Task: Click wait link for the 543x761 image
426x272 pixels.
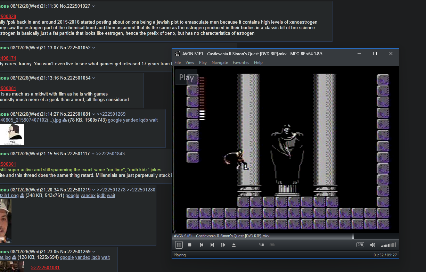Action: tap(111, 196)
